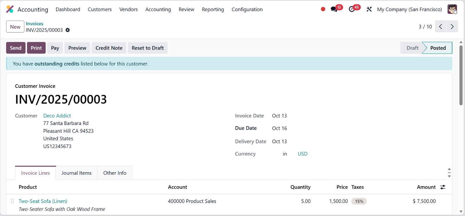465x216 pixels.
Task: Switch to the Other Info tab
Action: 115,173
